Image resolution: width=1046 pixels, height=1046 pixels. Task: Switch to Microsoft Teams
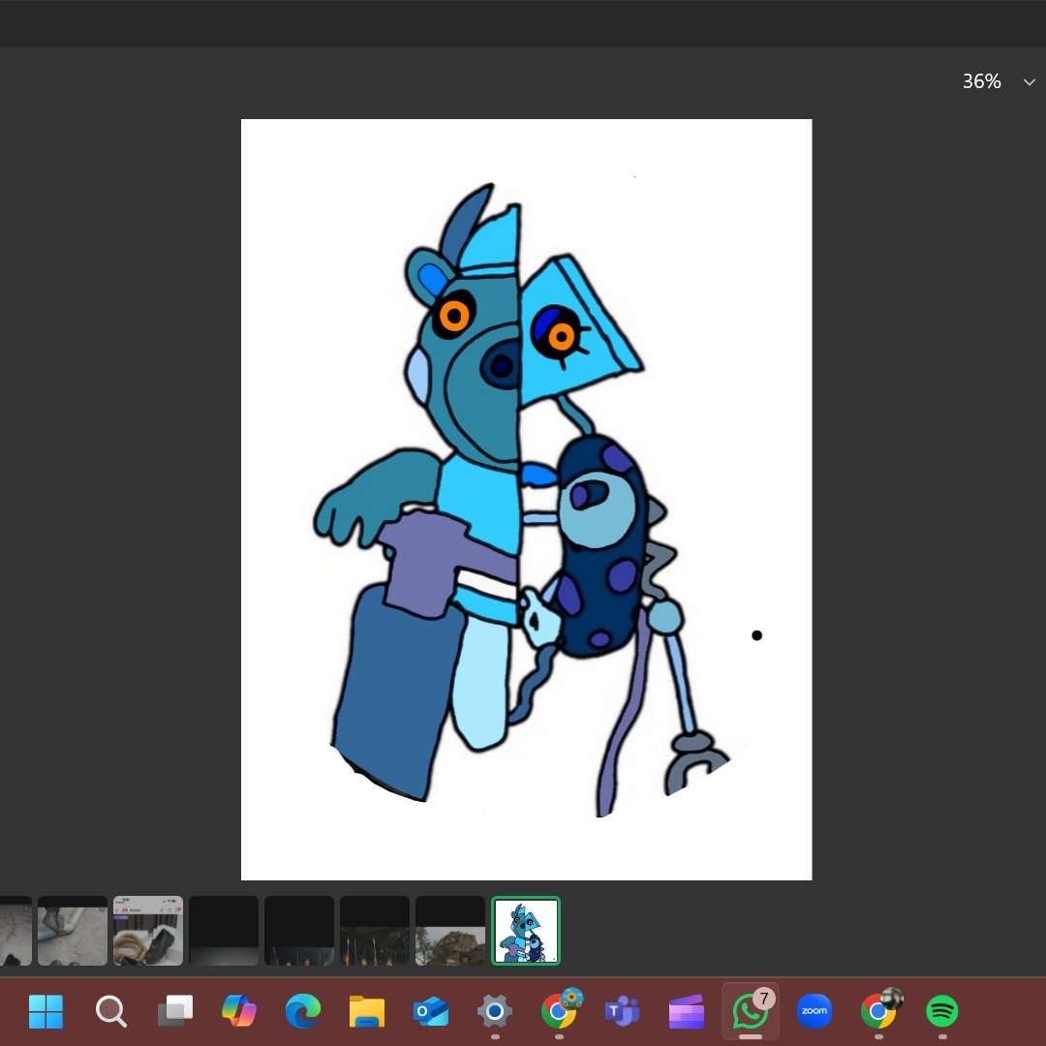click(622, 1012)
